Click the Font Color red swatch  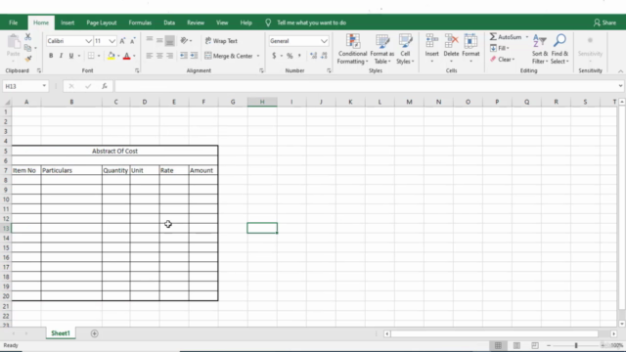(126, 56)
